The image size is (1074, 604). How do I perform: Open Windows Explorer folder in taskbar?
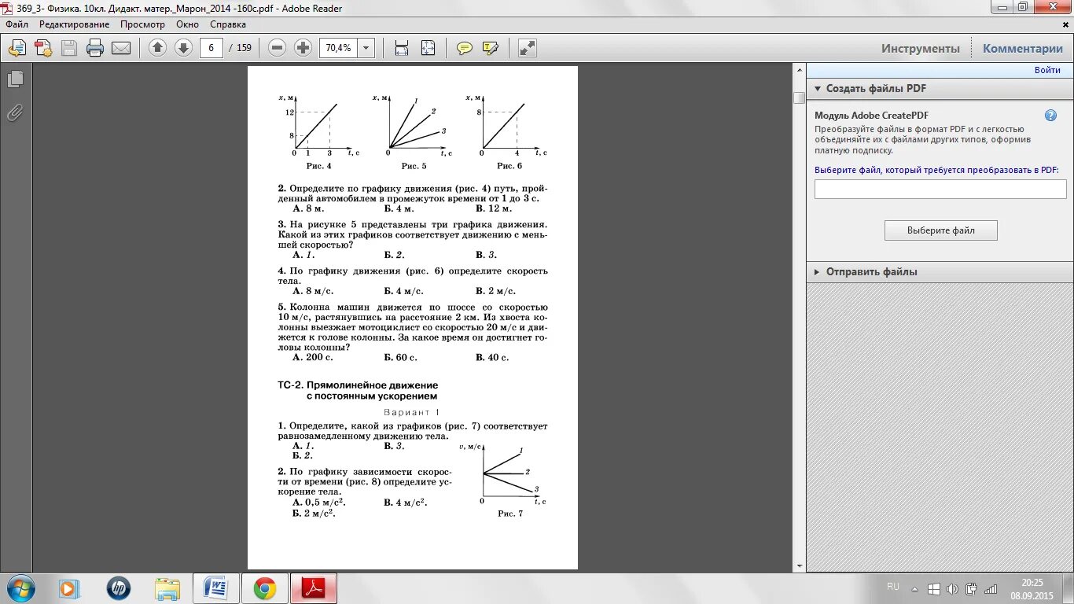click(167, 588)
